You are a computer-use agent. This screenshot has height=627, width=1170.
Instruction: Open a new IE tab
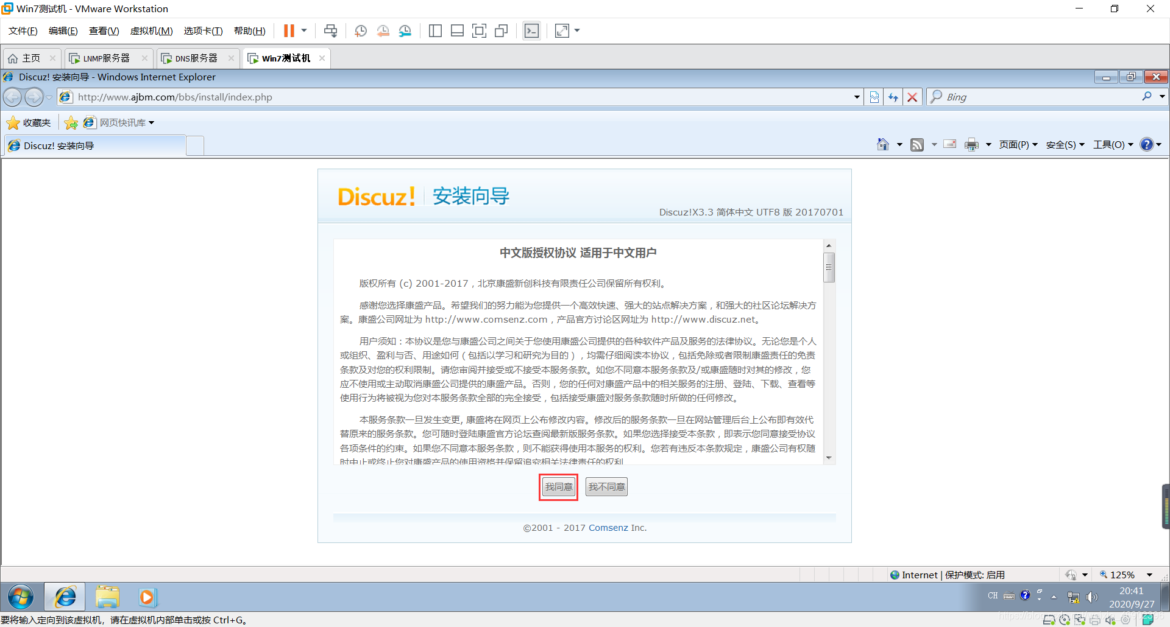(195, 146)
